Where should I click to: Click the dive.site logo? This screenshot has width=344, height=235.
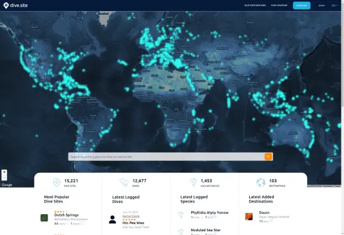click(x=15, y=6)
